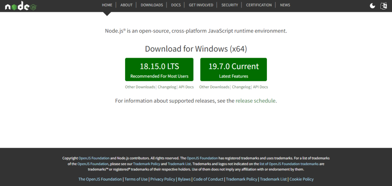Screen dimensions: 392x186
Task: Open the DOCS section
Action: coord(176,5)
